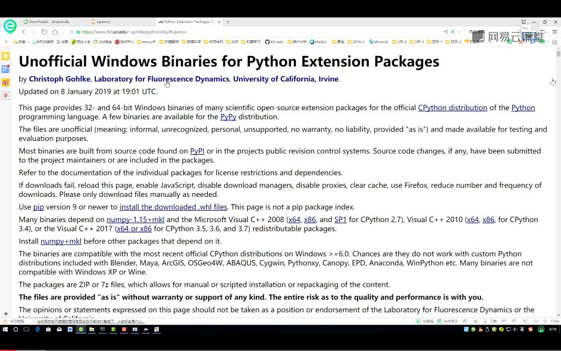Open Cortana search circle in taskbar
Screen dimensions: 561x351
pos(16,329)
